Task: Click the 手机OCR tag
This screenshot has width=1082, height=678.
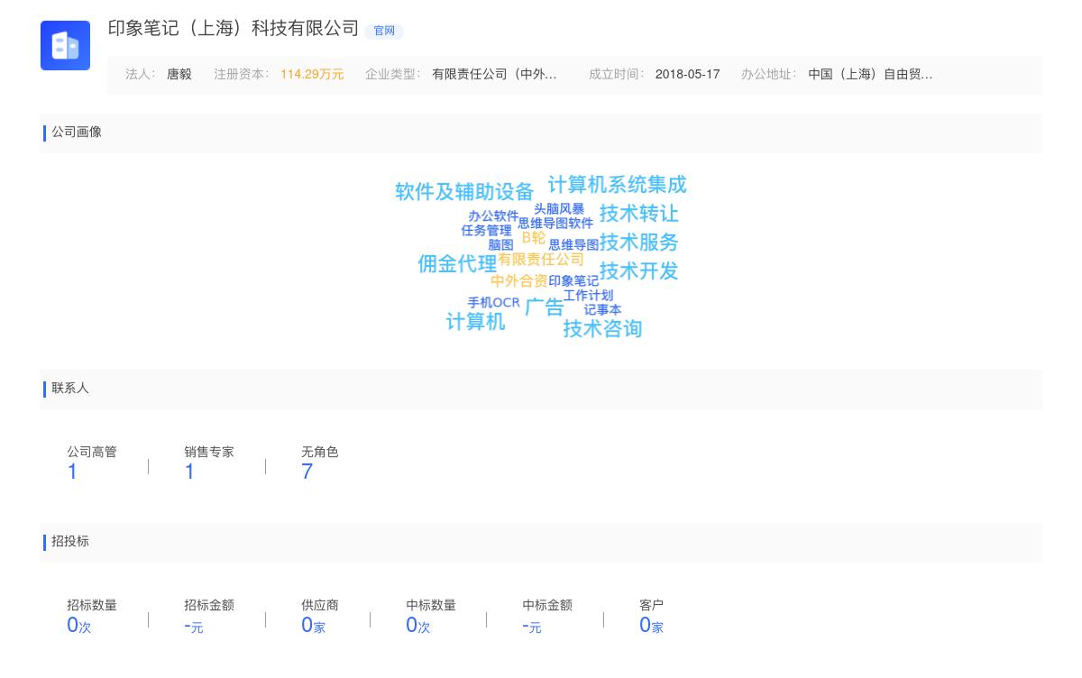Action: 493,303
